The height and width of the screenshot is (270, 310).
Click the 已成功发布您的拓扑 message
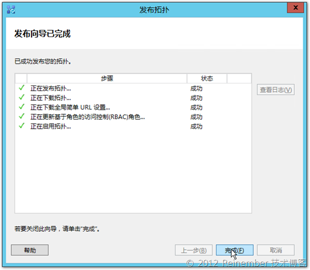point(43,61)
